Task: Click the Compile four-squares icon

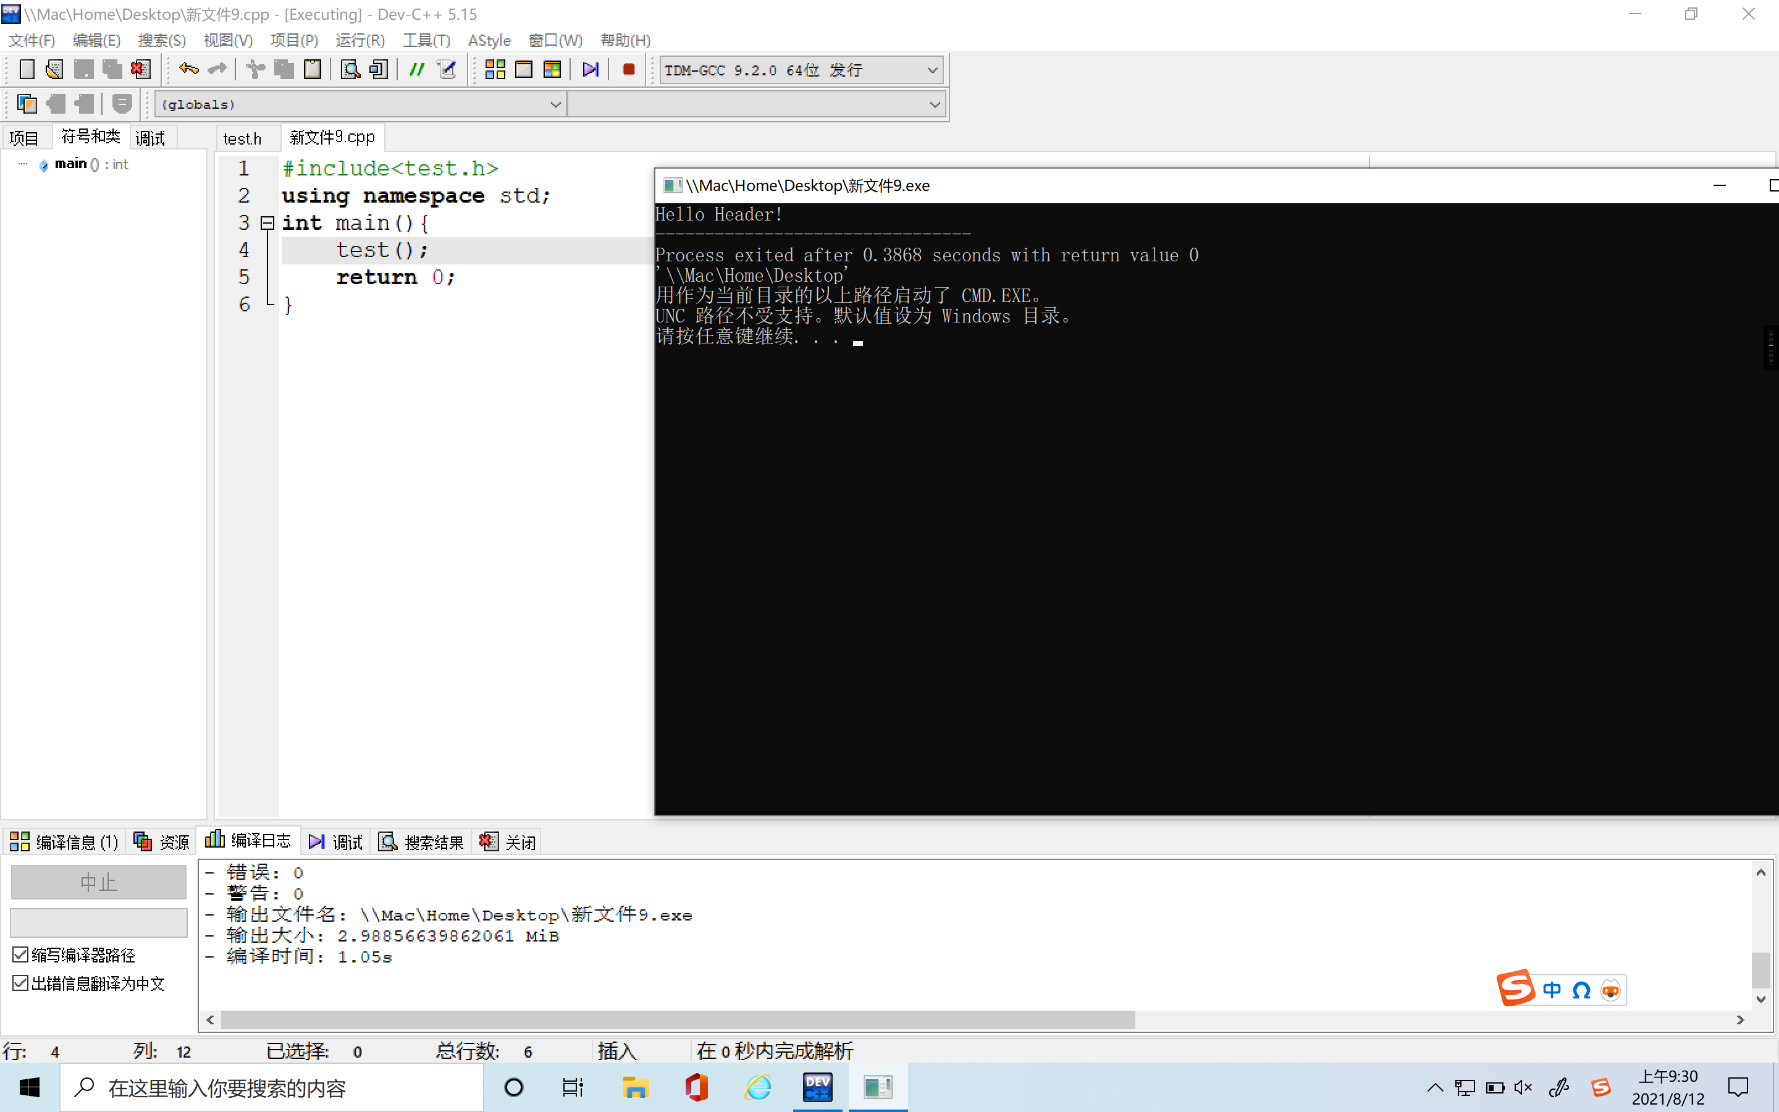Action: pyautogui.click(x=495, y=70)
